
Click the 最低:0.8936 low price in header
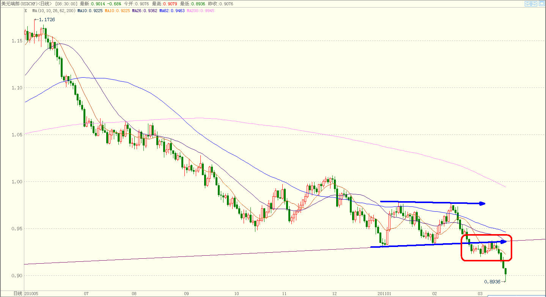pyautogui.click(x=193, y=4)
